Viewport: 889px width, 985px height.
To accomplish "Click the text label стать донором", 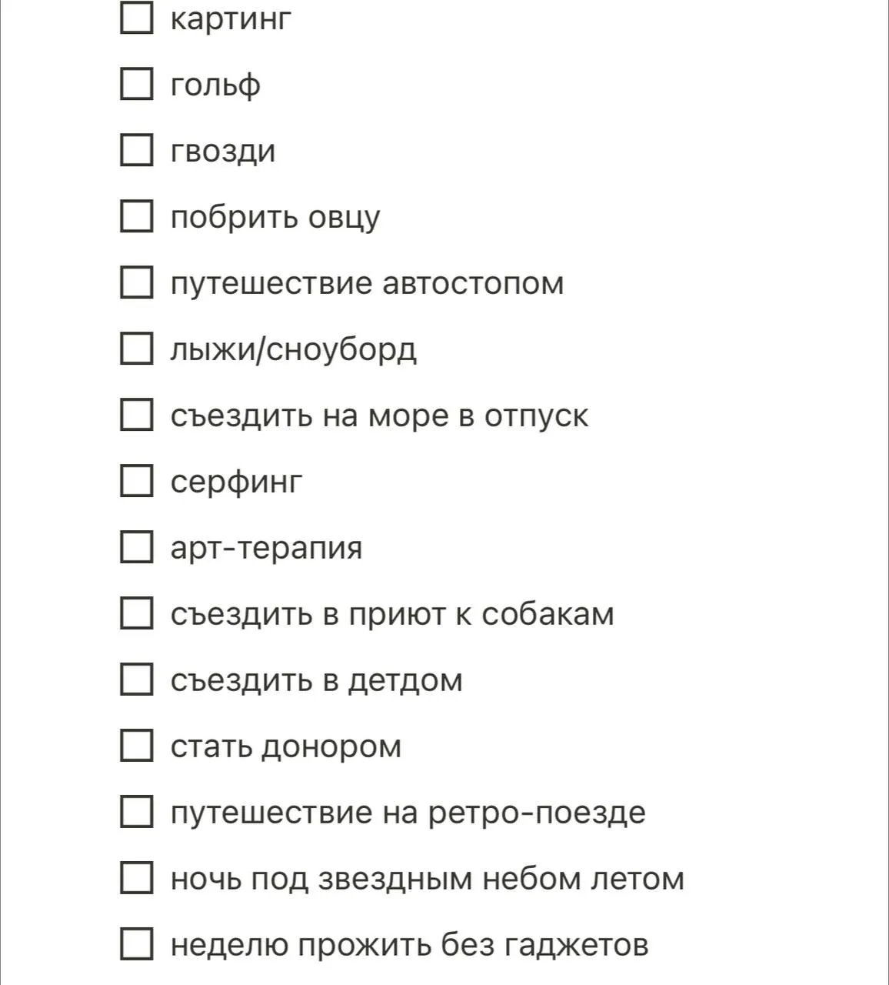I will [286, 746].
